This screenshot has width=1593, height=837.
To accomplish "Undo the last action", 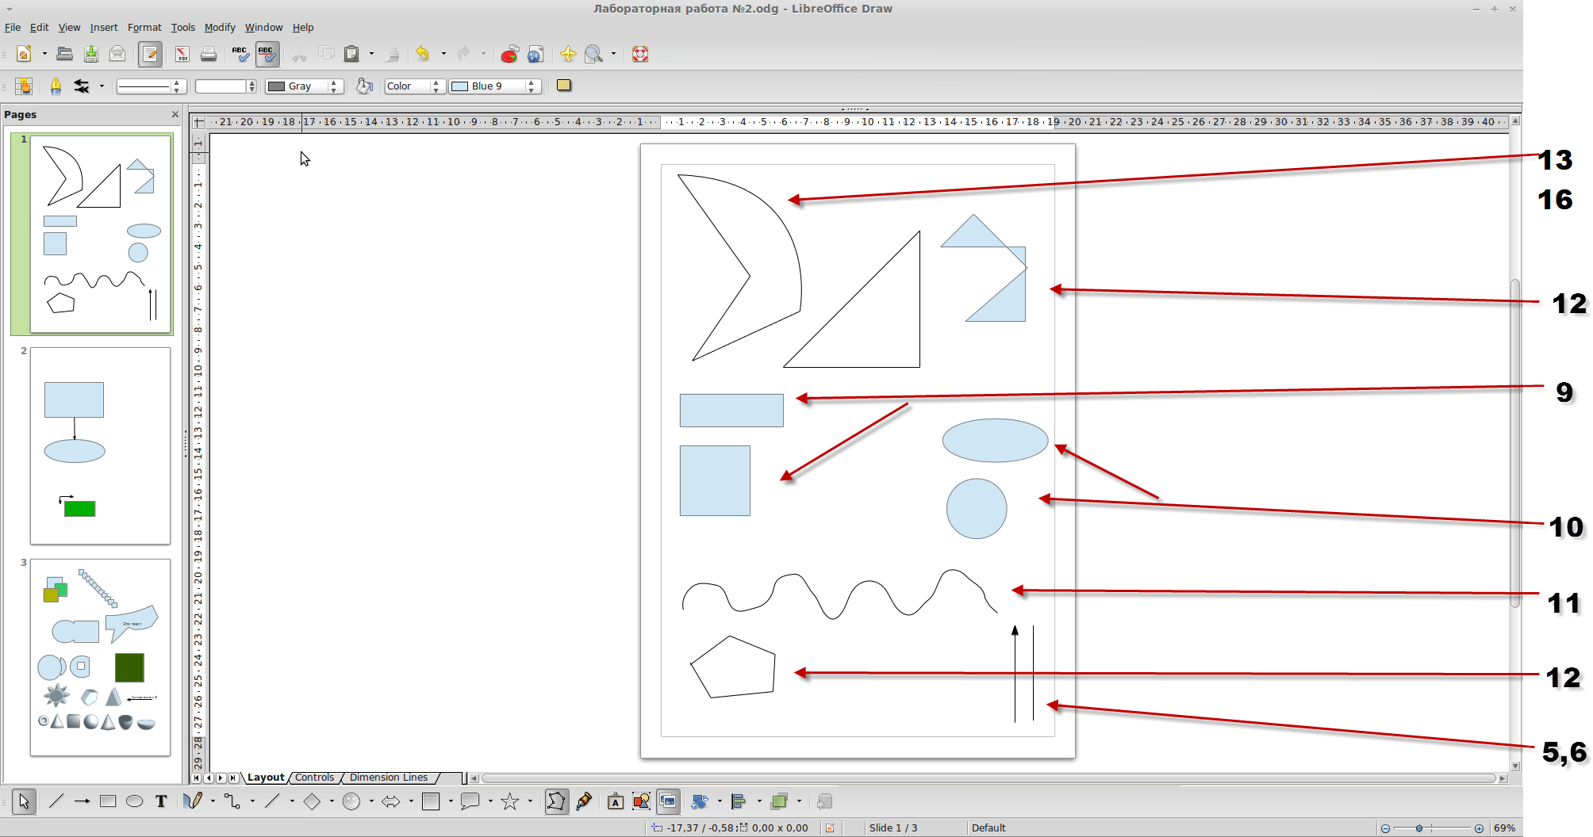I will pos(423,54).
